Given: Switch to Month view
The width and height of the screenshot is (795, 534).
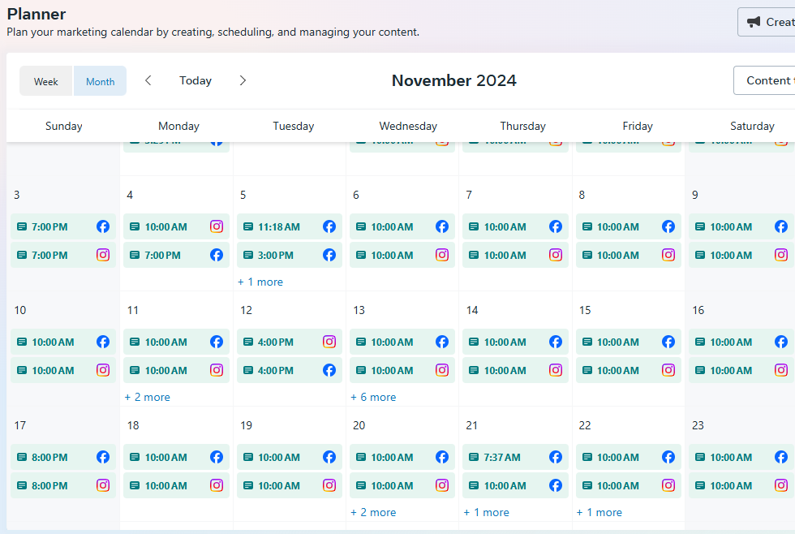Looking at the screenshot, I should pyautogui.click(x=101, y=81).
